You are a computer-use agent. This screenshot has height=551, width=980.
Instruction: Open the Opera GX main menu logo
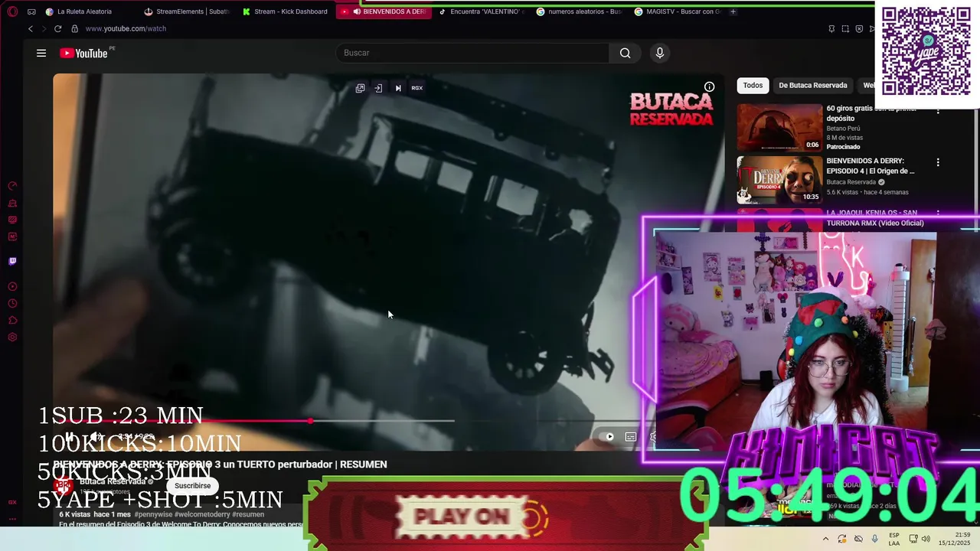click(12, 11)
